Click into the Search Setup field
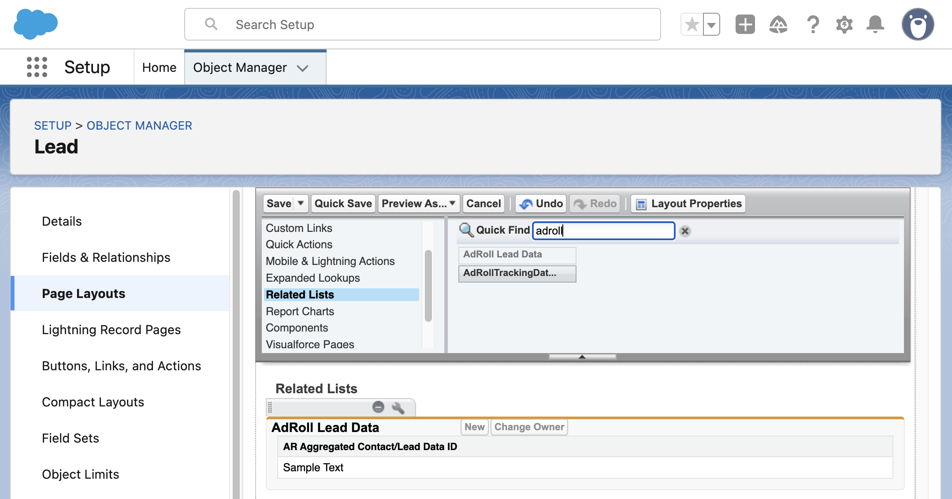This screenshot has height=499, width=952. click(x=422, y=24)
